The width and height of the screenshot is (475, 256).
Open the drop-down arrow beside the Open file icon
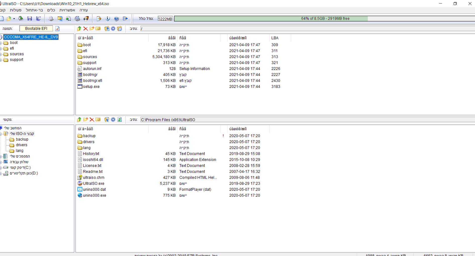click(x=14, y=19)
